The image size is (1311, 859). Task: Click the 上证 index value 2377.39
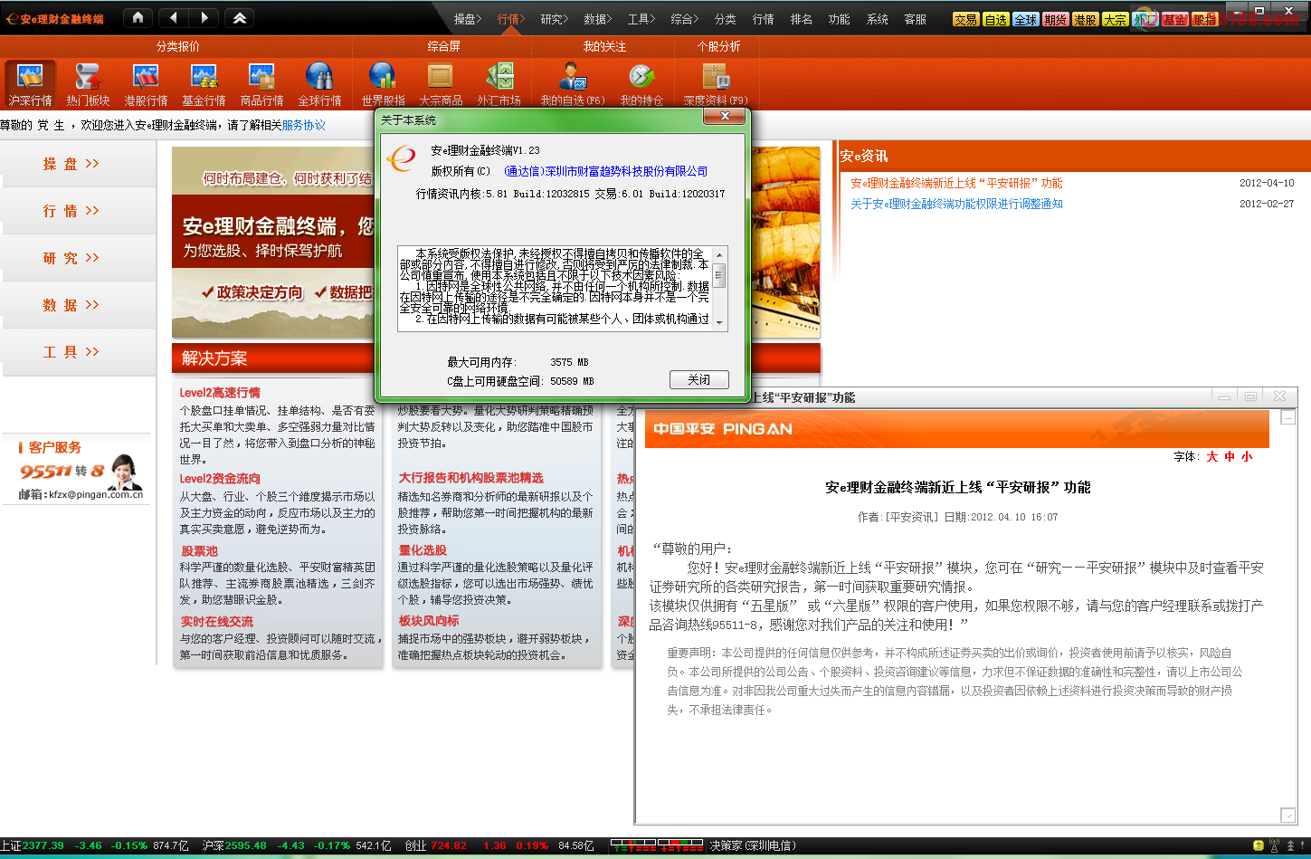(x=43, y=845)
